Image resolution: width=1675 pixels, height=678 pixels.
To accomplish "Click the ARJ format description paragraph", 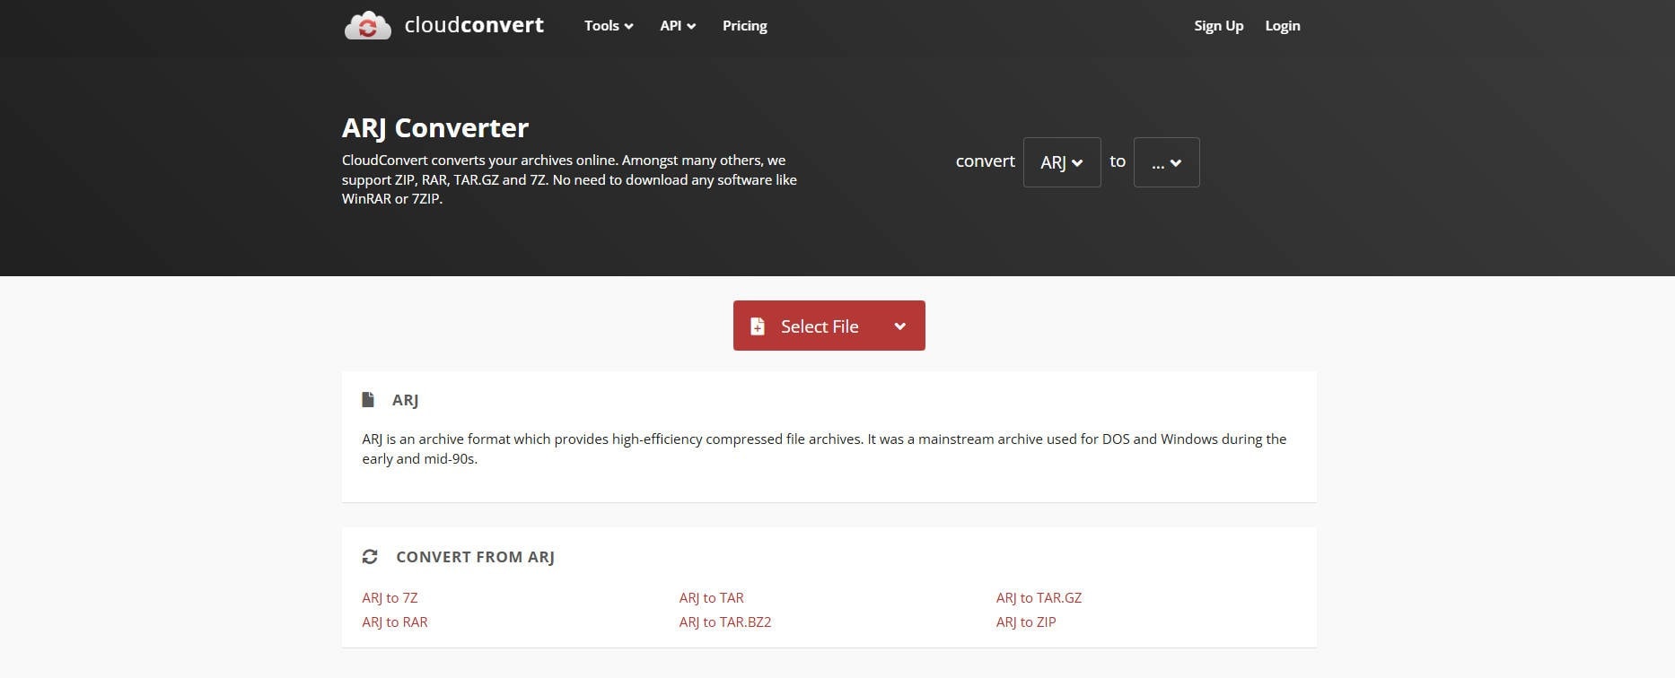I will [x=824, y=448].
